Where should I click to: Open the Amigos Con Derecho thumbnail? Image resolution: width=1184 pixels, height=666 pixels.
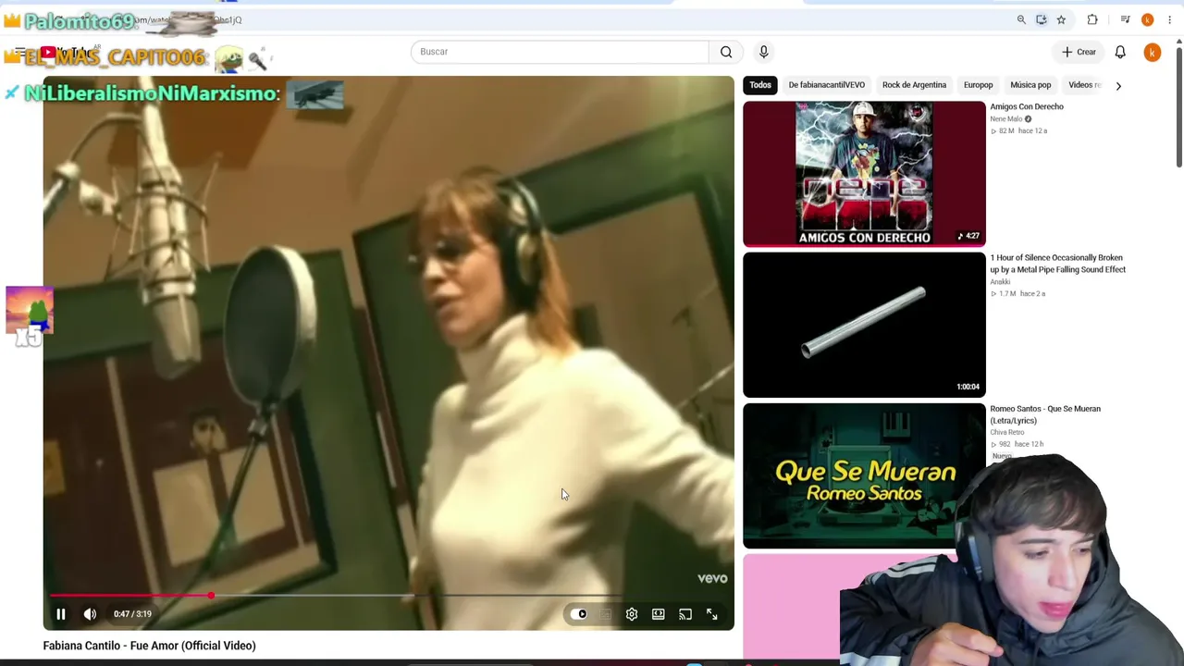coord(864,174)
